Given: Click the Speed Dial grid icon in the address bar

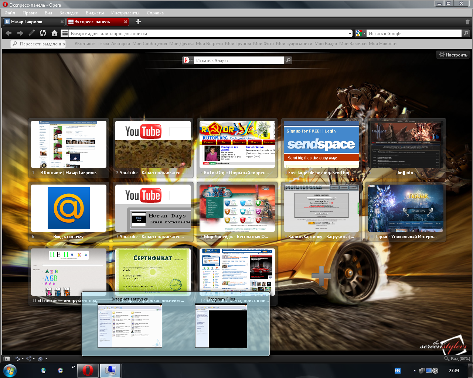Looking at the screenshot, I should (x=65, y=33).
